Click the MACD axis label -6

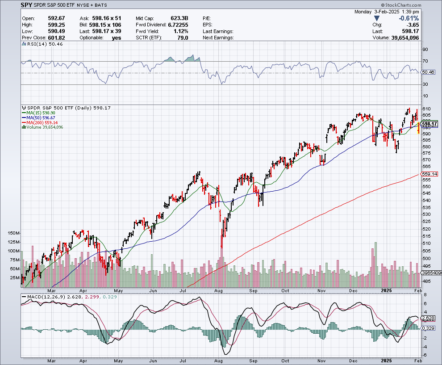click(x=425, y=355)
